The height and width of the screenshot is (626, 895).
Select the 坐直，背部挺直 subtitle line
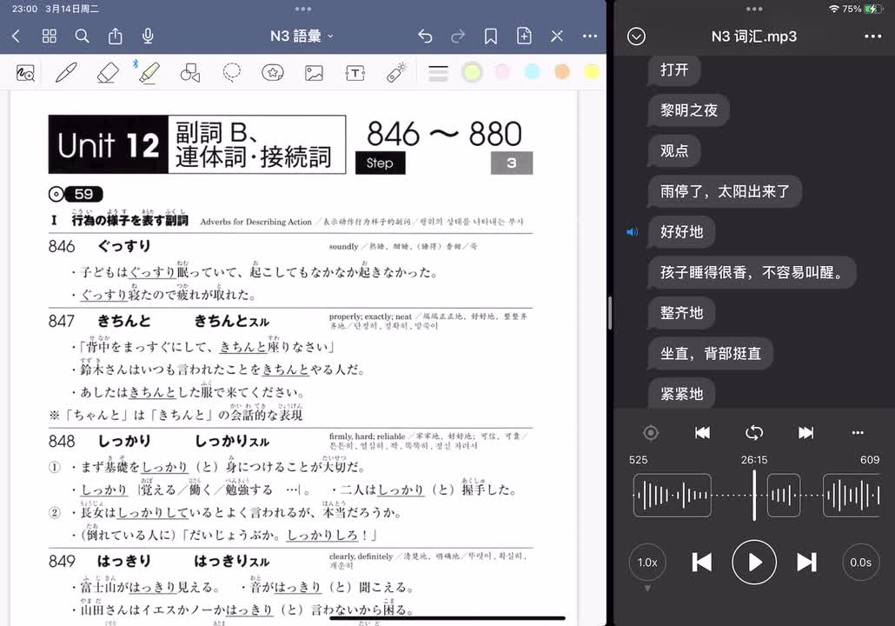(x=711, y=354)
